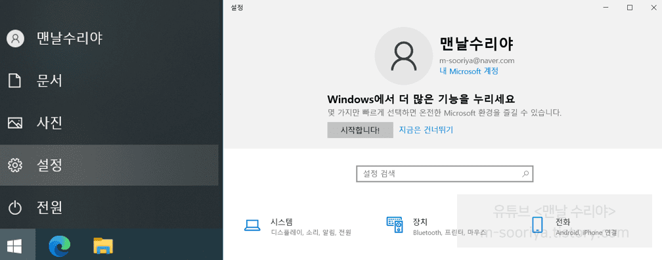Maximize the 설정 window
Viewport: 662px width, 260px height.
pos(629,8)
